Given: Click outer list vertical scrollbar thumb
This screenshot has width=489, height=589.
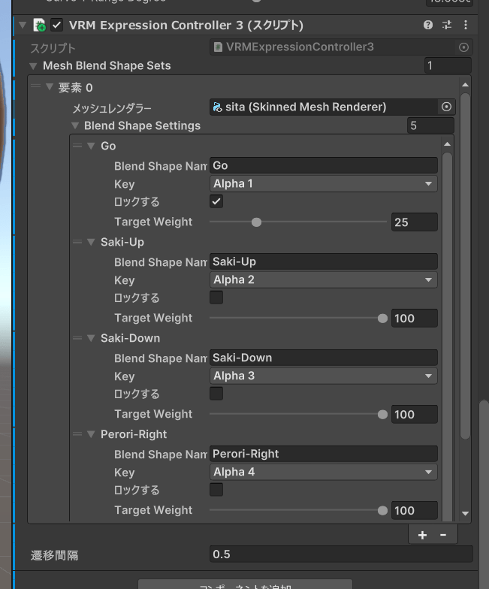Looking at the screenshot, I should (466, 266).
